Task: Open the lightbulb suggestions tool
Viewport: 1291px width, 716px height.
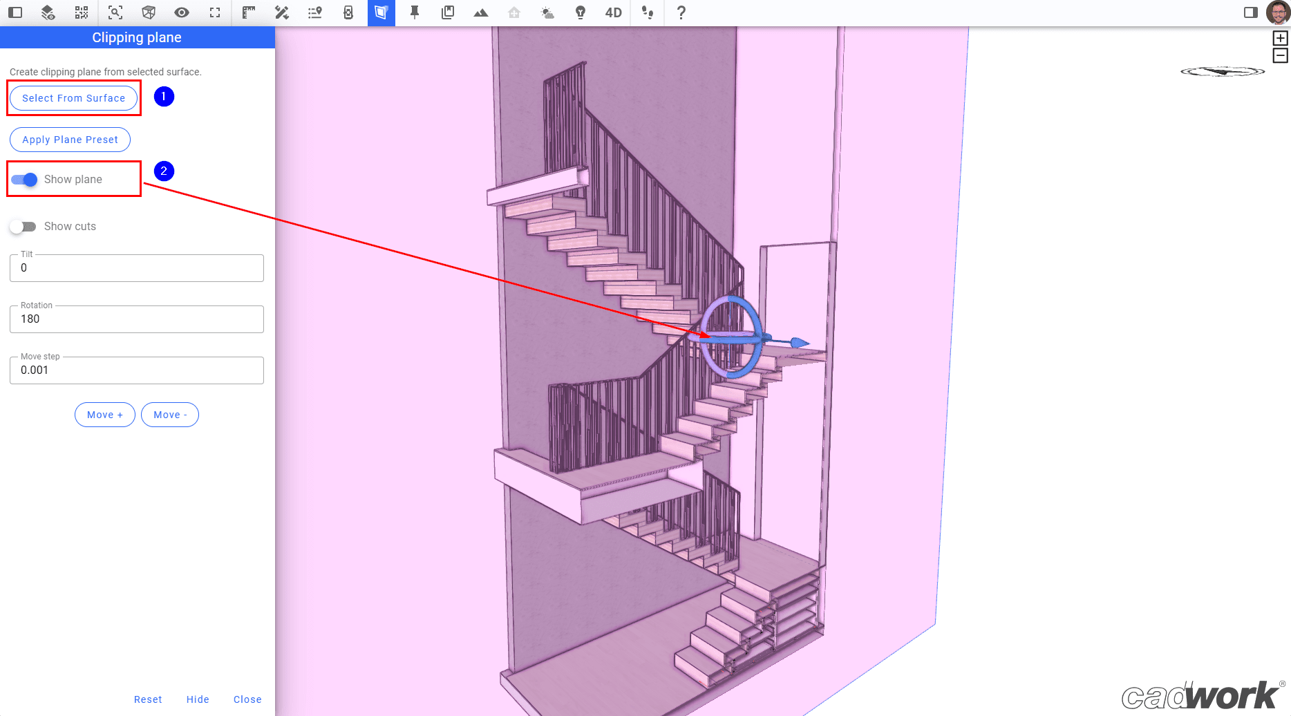Action: 580,12
